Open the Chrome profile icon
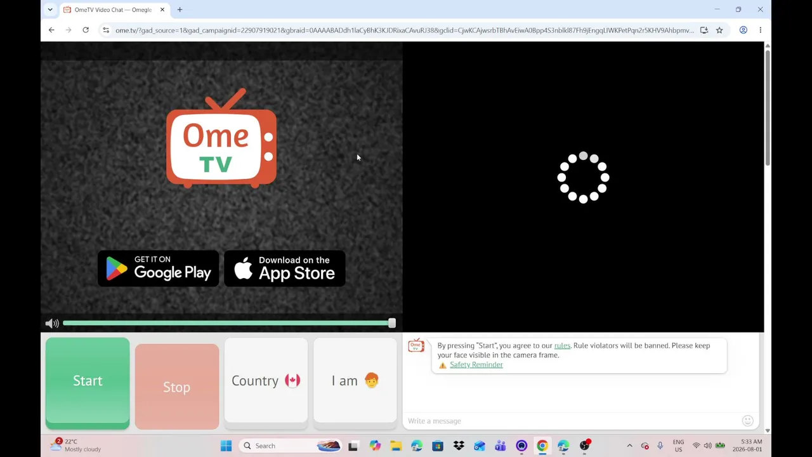The height and width of the screenshot is (457, 812). tap(743, 30)
